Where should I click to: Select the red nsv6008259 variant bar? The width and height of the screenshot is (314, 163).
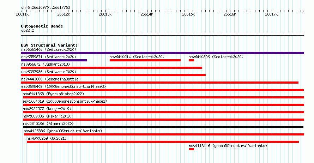click(x=163, y=142)
